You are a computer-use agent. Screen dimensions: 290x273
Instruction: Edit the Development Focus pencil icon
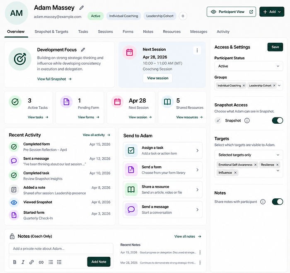point(83,50)
